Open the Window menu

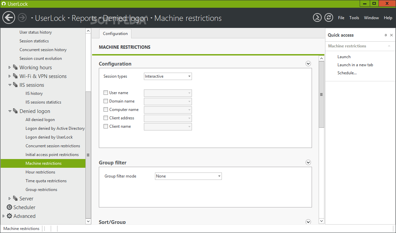371,18
